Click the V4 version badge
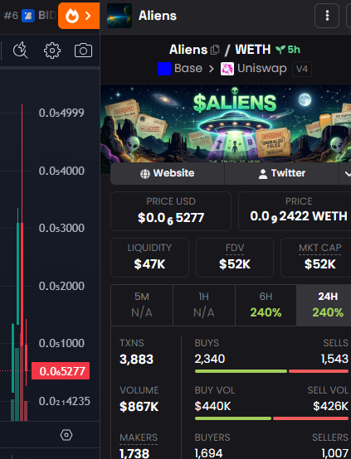Viewport: 351px width, 459px height. pos(302,69)
